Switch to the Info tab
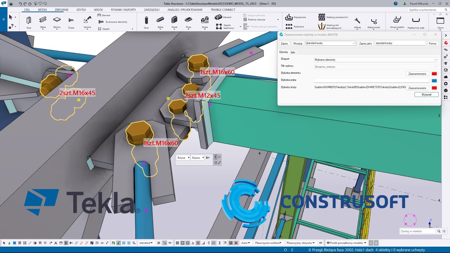450x253 pixels. coord(293,52)
